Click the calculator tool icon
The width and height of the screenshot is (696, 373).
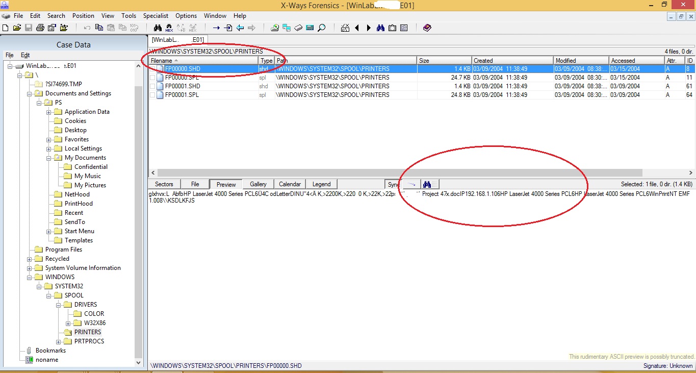[310, 28]
